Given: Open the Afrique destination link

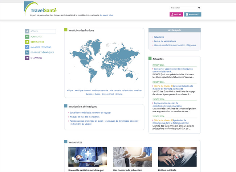Looking at the screenshot, I should point(70,91).
